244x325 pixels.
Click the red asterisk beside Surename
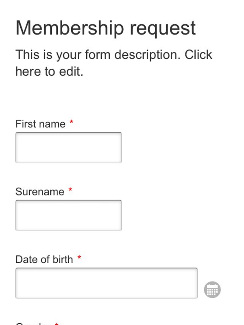(70, 190)
